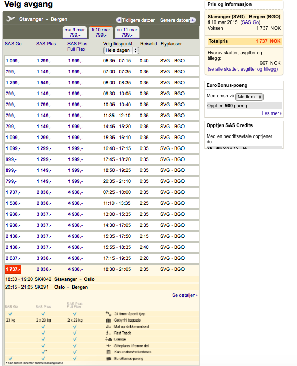Select SAS Go 2 138 for 15:55 flight
This screenshot has height=366, width=297.
pyautogui.click(x=13, y=247)
